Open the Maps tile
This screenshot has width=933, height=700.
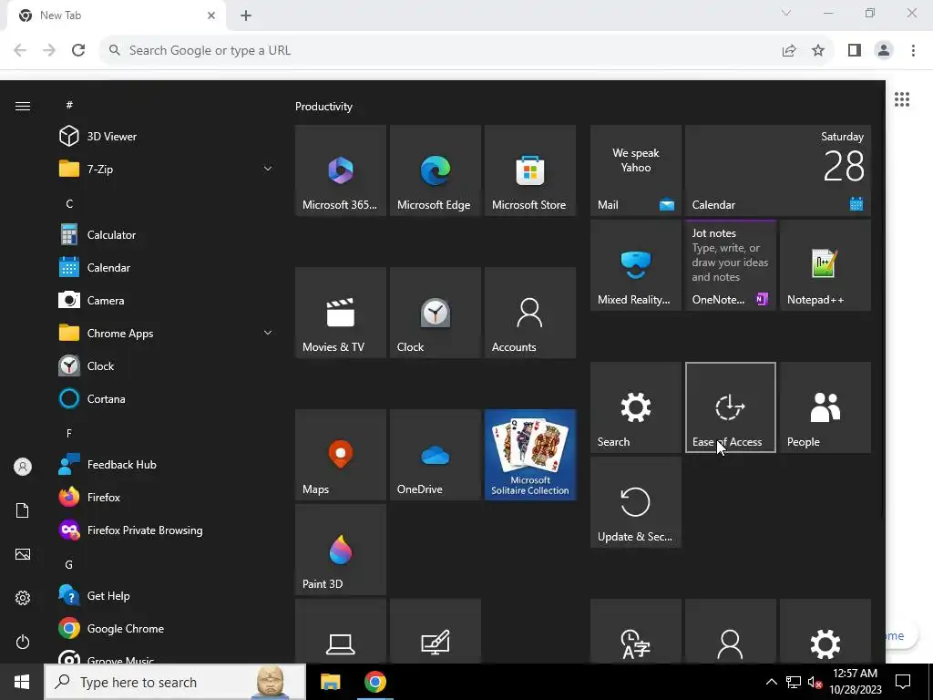coord(341,455)
